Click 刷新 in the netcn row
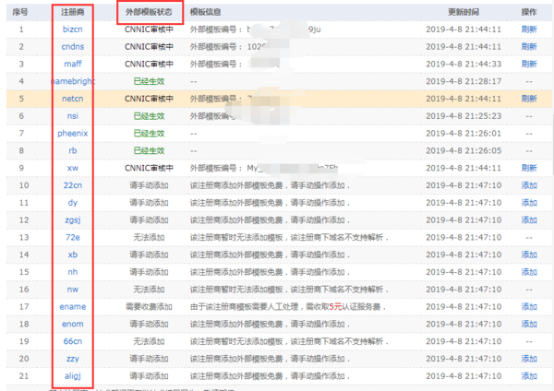The width and height of the screenshot is (554, 391). (x=529, y=99)
